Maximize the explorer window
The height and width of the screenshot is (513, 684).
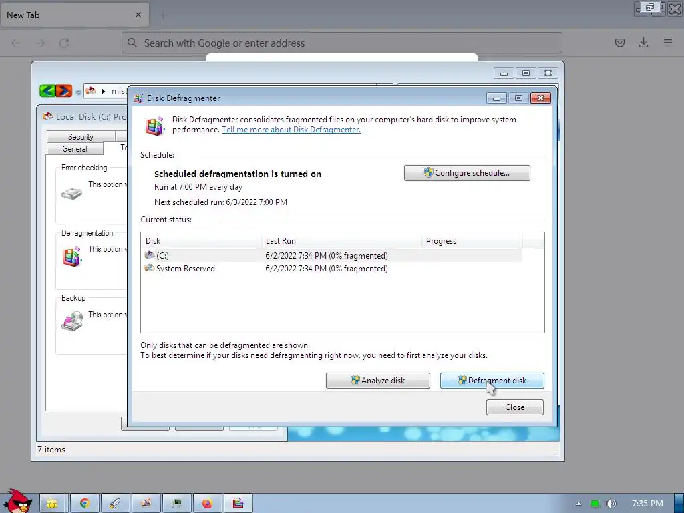pyautogui.click(x=526, y=73)
